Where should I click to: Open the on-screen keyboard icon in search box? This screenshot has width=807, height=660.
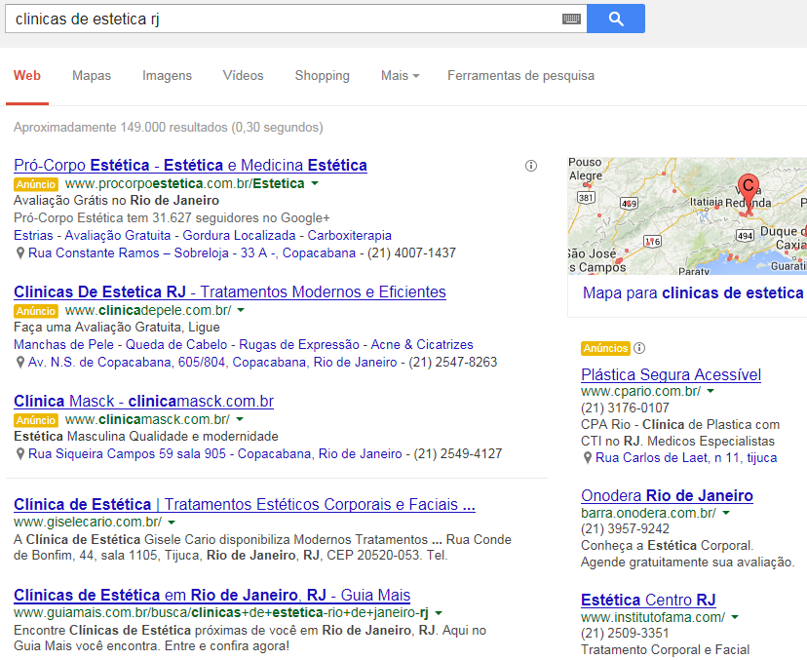tap(571, 19)
